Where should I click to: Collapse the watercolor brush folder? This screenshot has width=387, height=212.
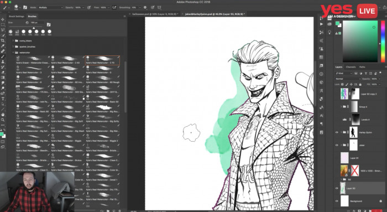(13, 53)
